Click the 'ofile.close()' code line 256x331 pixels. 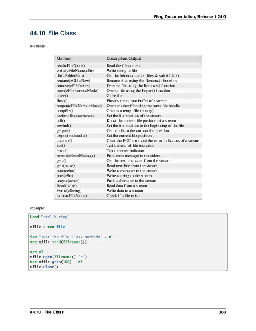[44, 267]
